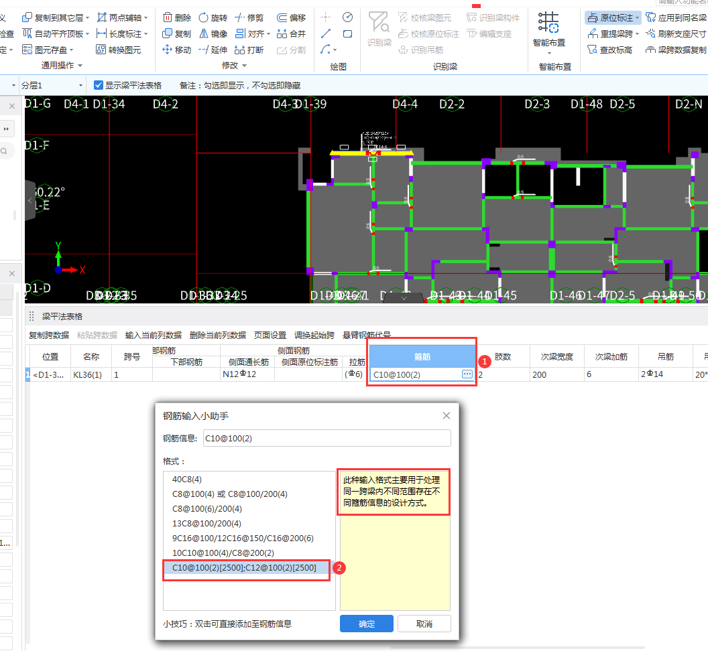The height and width of the screenshot is (651, 708).
Task: Click 合并 merge tool
Action: pos(291,34)
